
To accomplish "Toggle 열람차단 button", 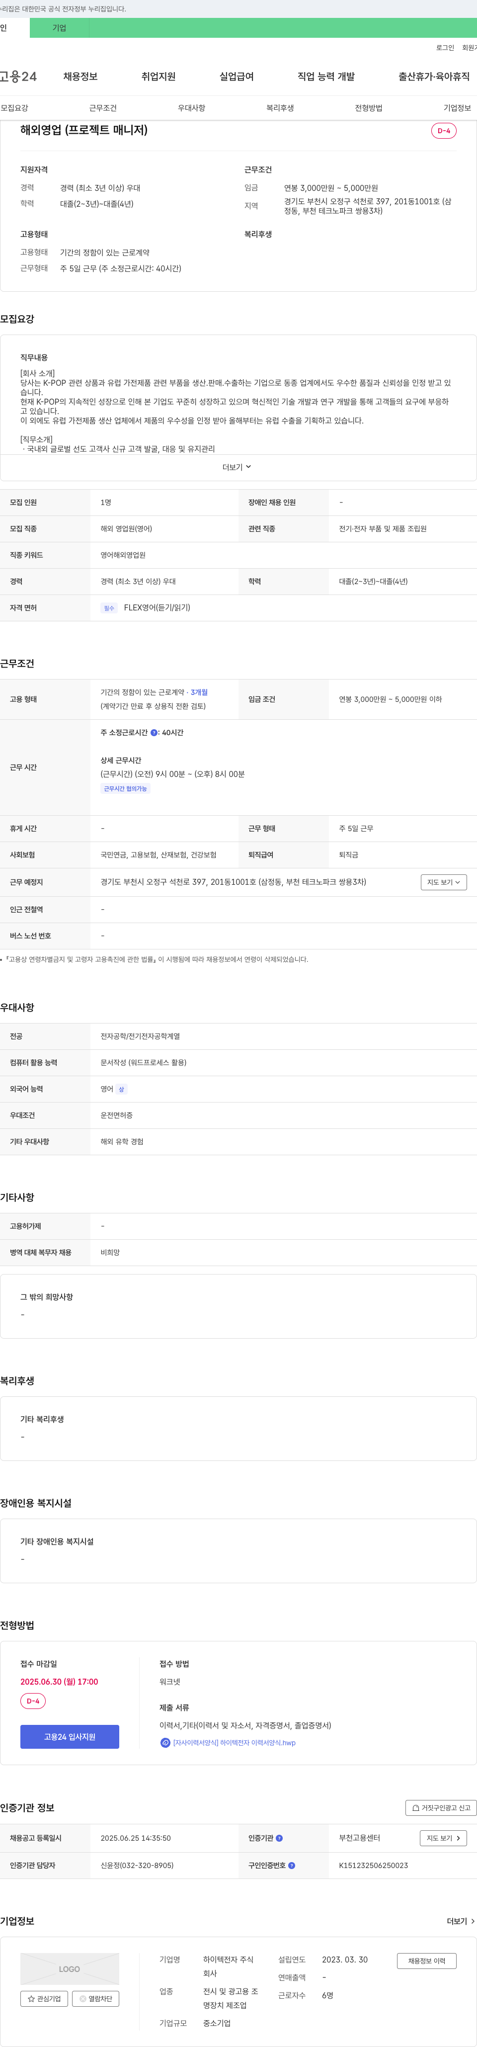I will tap(96, 1998).
